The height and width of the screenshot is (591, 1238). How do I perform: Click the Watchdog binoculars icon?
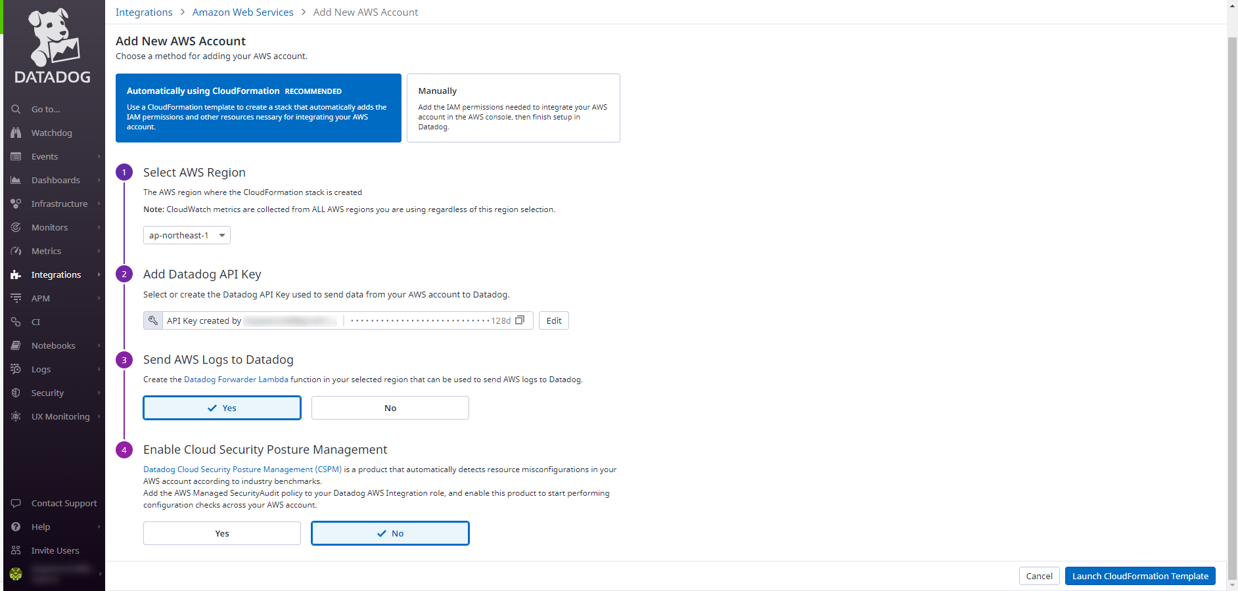pyautogui.click(x=16, y=133)
